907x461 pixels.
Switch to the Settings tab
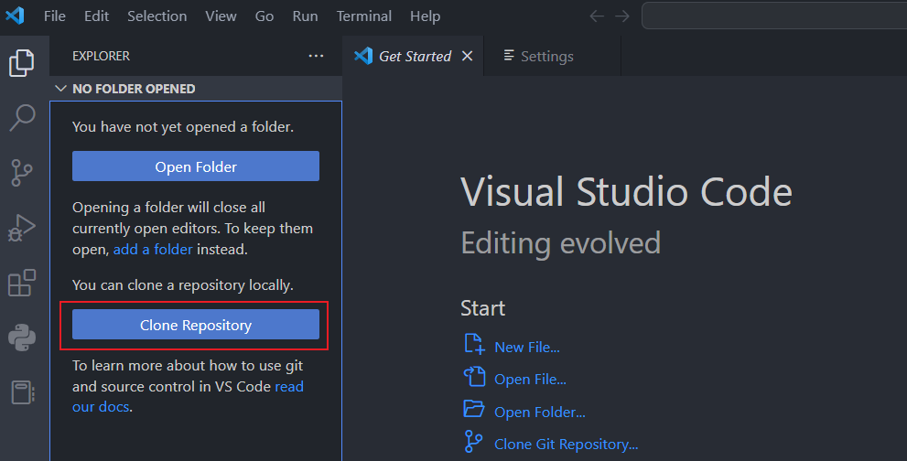point(552,56)
